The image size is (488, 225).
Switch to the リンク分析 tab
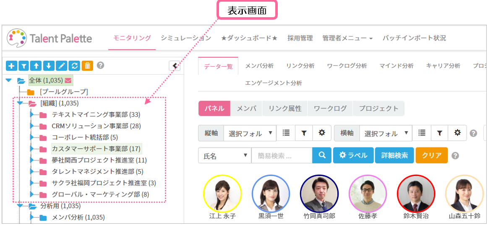click(300, 66)
